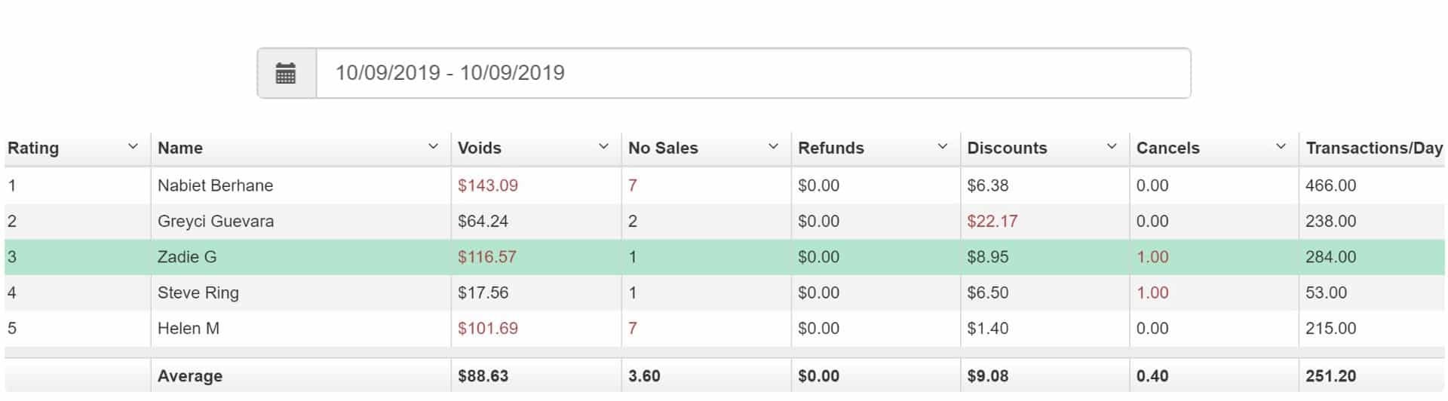The image size is (1448, 401).
Task: Select the Greyci Guevara name cell
Action: 216,221
